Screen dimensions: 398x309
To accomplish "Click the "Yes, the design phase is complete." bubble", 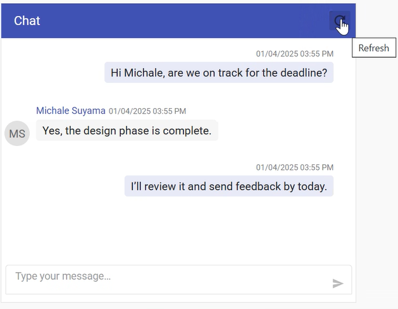I will pos(127,131).
